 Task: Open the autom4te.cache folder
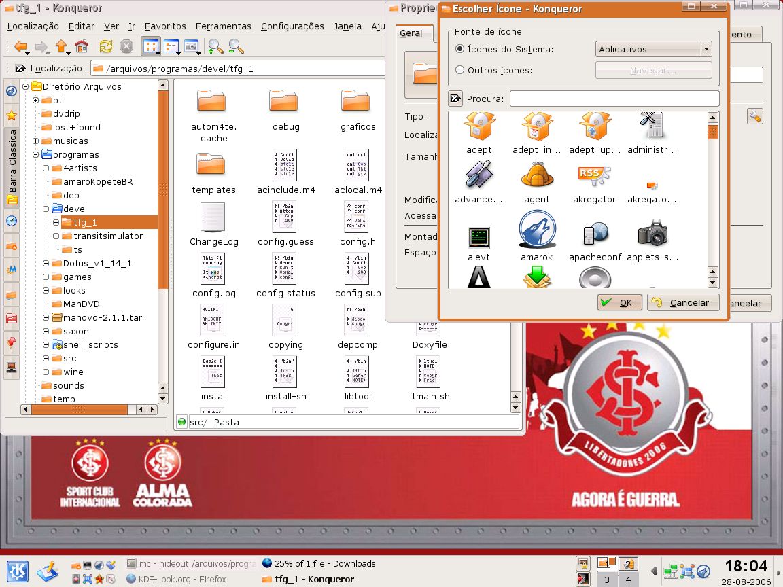click(213, 116)
